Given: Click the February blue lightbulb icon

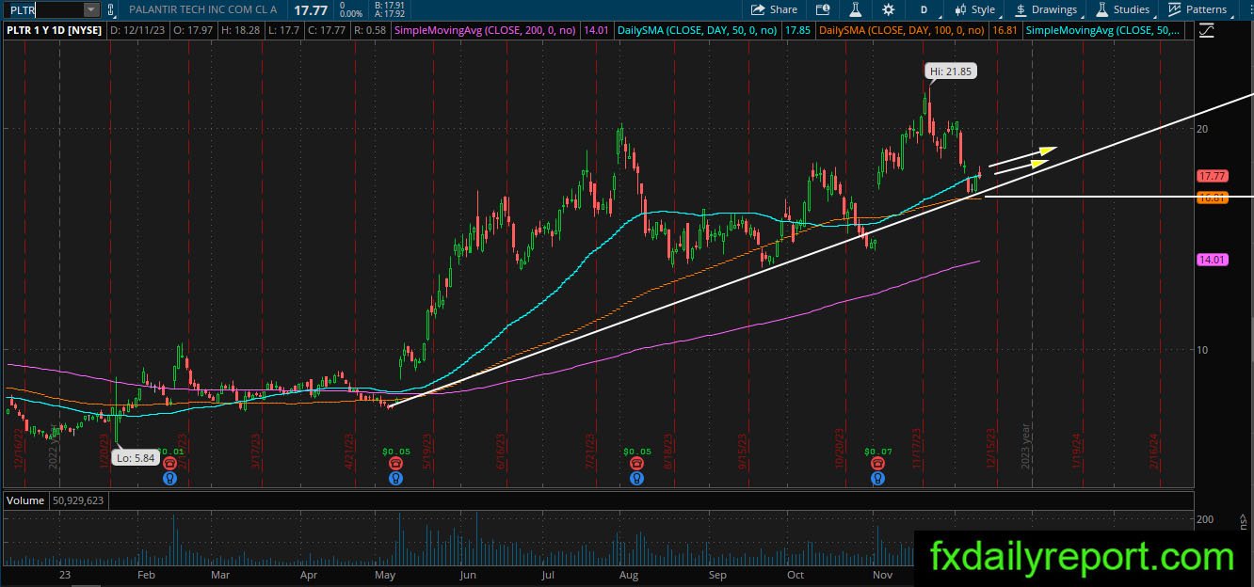Looking at the screenshot, I should point(169,478).
